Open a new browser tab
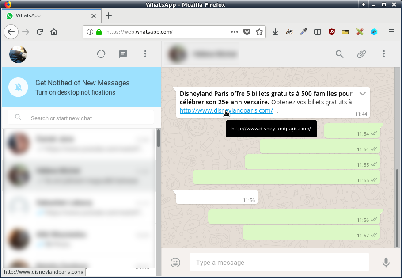The image size is (402, 278). pyautogui.click(x=109, y=15)
